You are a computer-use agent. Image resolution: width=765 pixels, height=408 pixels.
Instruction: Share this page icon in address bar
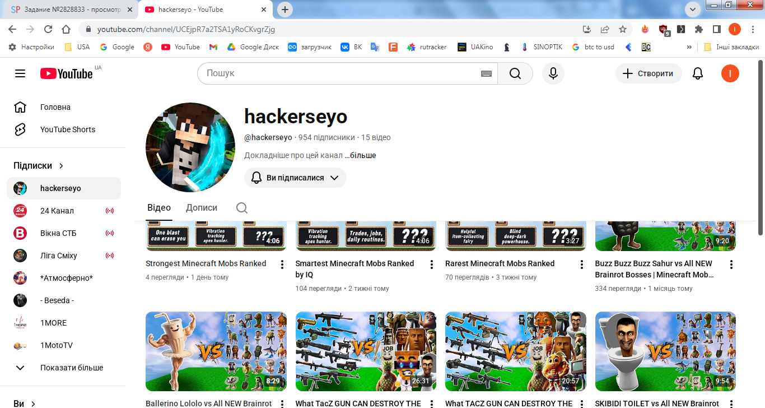(605, 29)
